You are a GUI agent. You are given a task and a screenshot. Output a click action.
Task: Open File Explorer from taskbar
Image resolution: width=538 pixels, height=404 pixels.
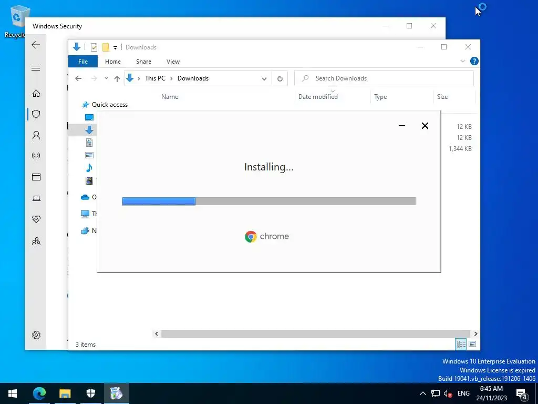(65, 393)
